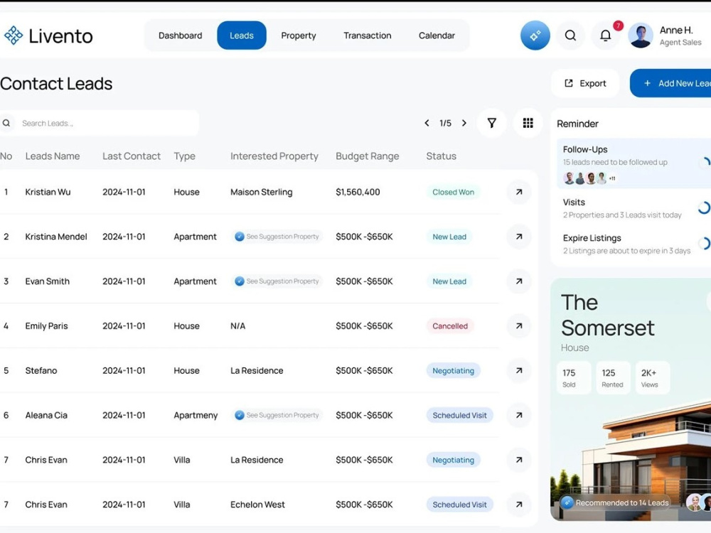Open the search magnifier icon in header
This screenshot has width=711, height=533.
[570, 36]
